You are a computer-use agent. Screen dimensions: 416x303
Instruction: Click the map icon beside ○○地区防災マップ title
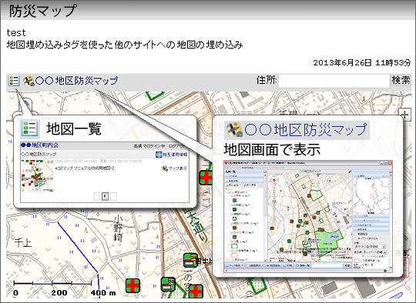(x=29, y=81)
